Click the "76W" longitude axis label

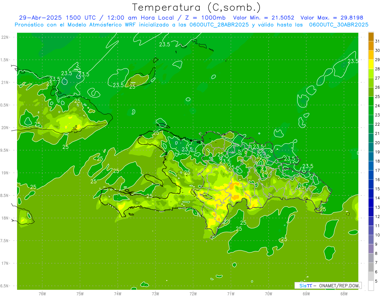pyautogui.click(x=42, y=294)
